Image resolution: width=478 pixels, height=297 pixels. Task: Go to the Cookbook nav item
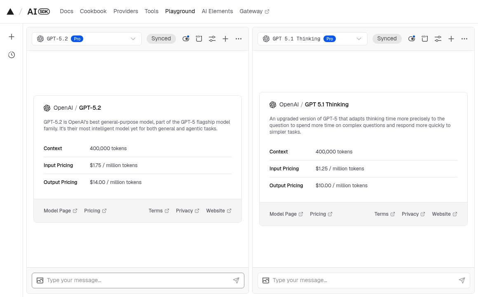[x=93, y=12]
